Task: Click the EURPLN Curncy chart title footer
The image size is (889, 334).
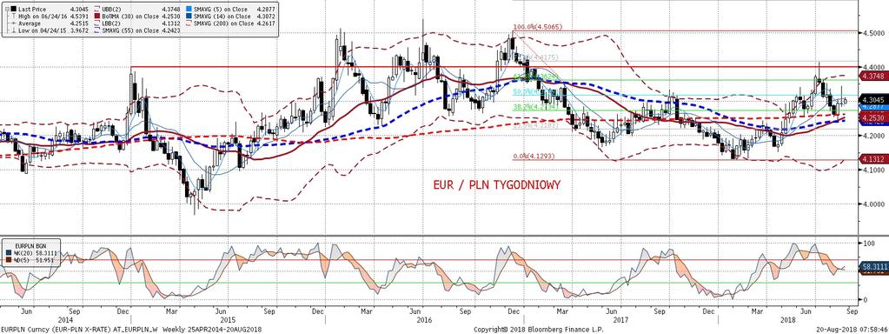Action: pos(132,329)
